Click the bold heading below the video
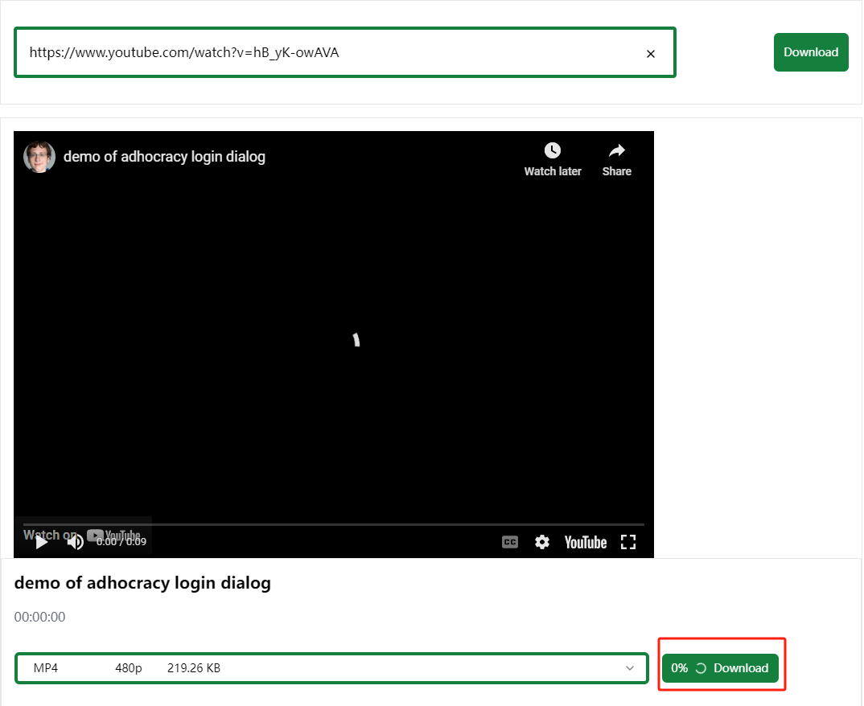 [x=142, y=583]
